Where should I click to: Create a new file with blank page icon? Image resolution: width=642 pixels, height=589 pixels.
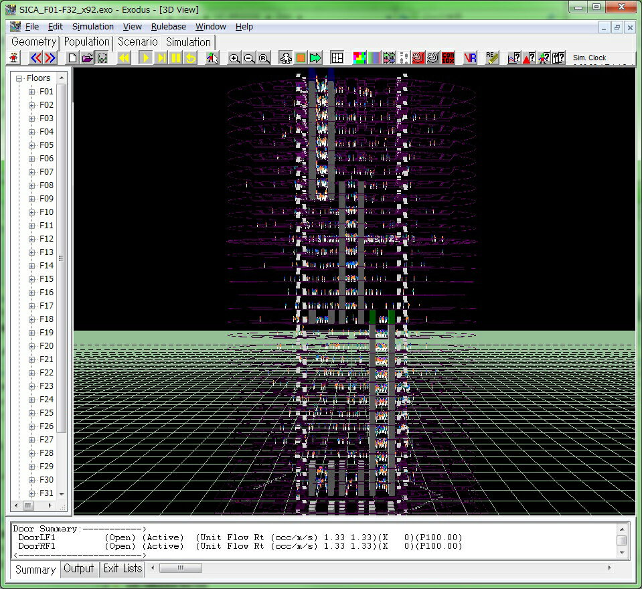coord(72,58)
